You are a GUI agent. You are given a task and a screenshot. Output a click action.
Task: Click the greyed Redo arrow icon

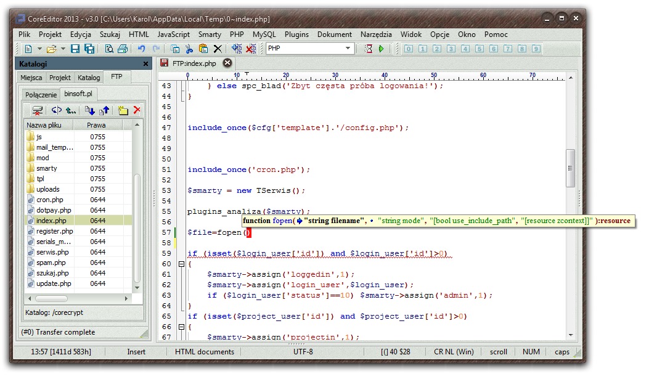tap(156, 49)
